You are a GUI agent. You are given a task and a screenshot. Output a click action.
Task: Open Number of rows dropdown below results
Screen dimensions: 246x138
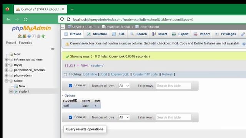pyautogui.click(x=124, y=117)
